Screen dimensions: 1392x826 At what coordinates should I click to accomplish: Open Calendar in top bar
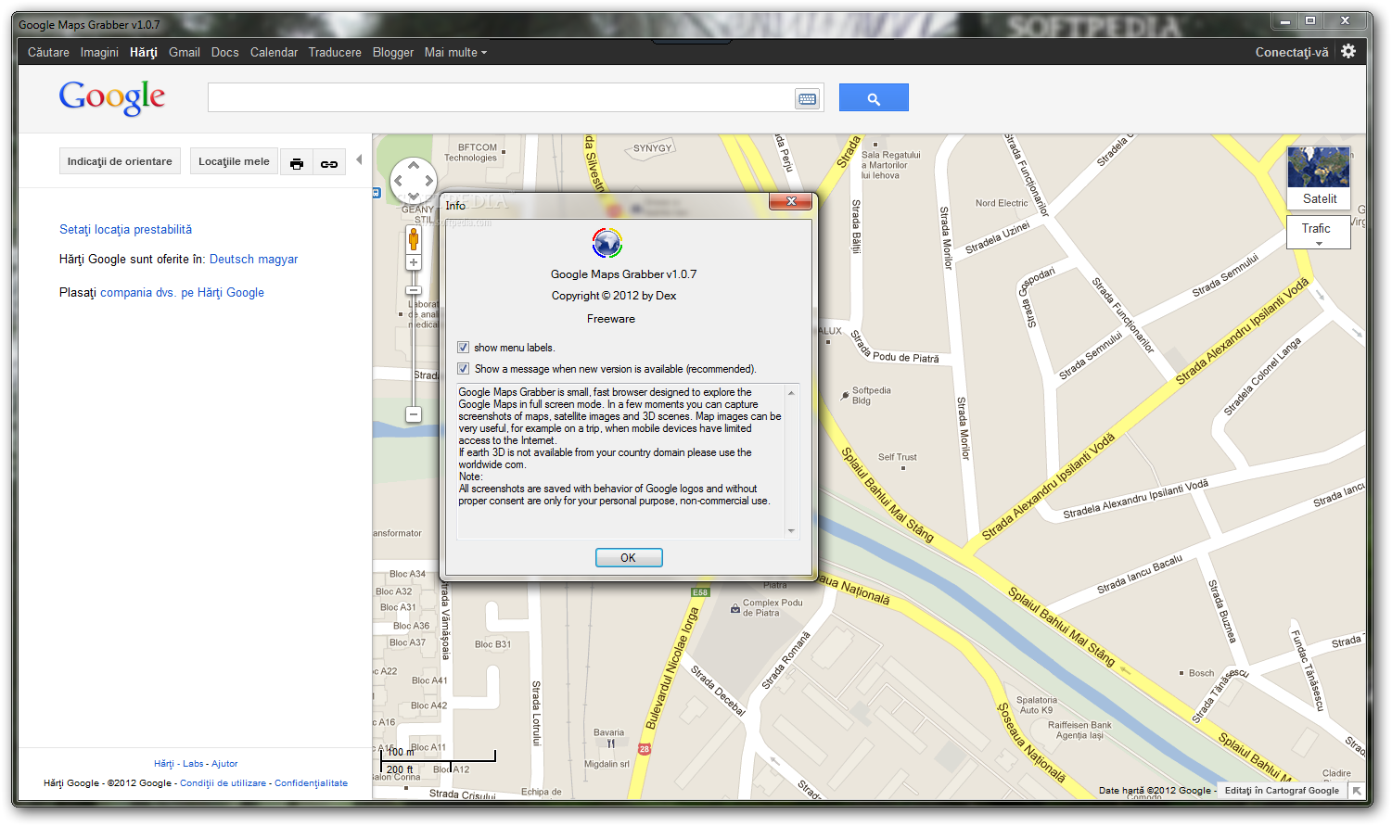(274, 52)
